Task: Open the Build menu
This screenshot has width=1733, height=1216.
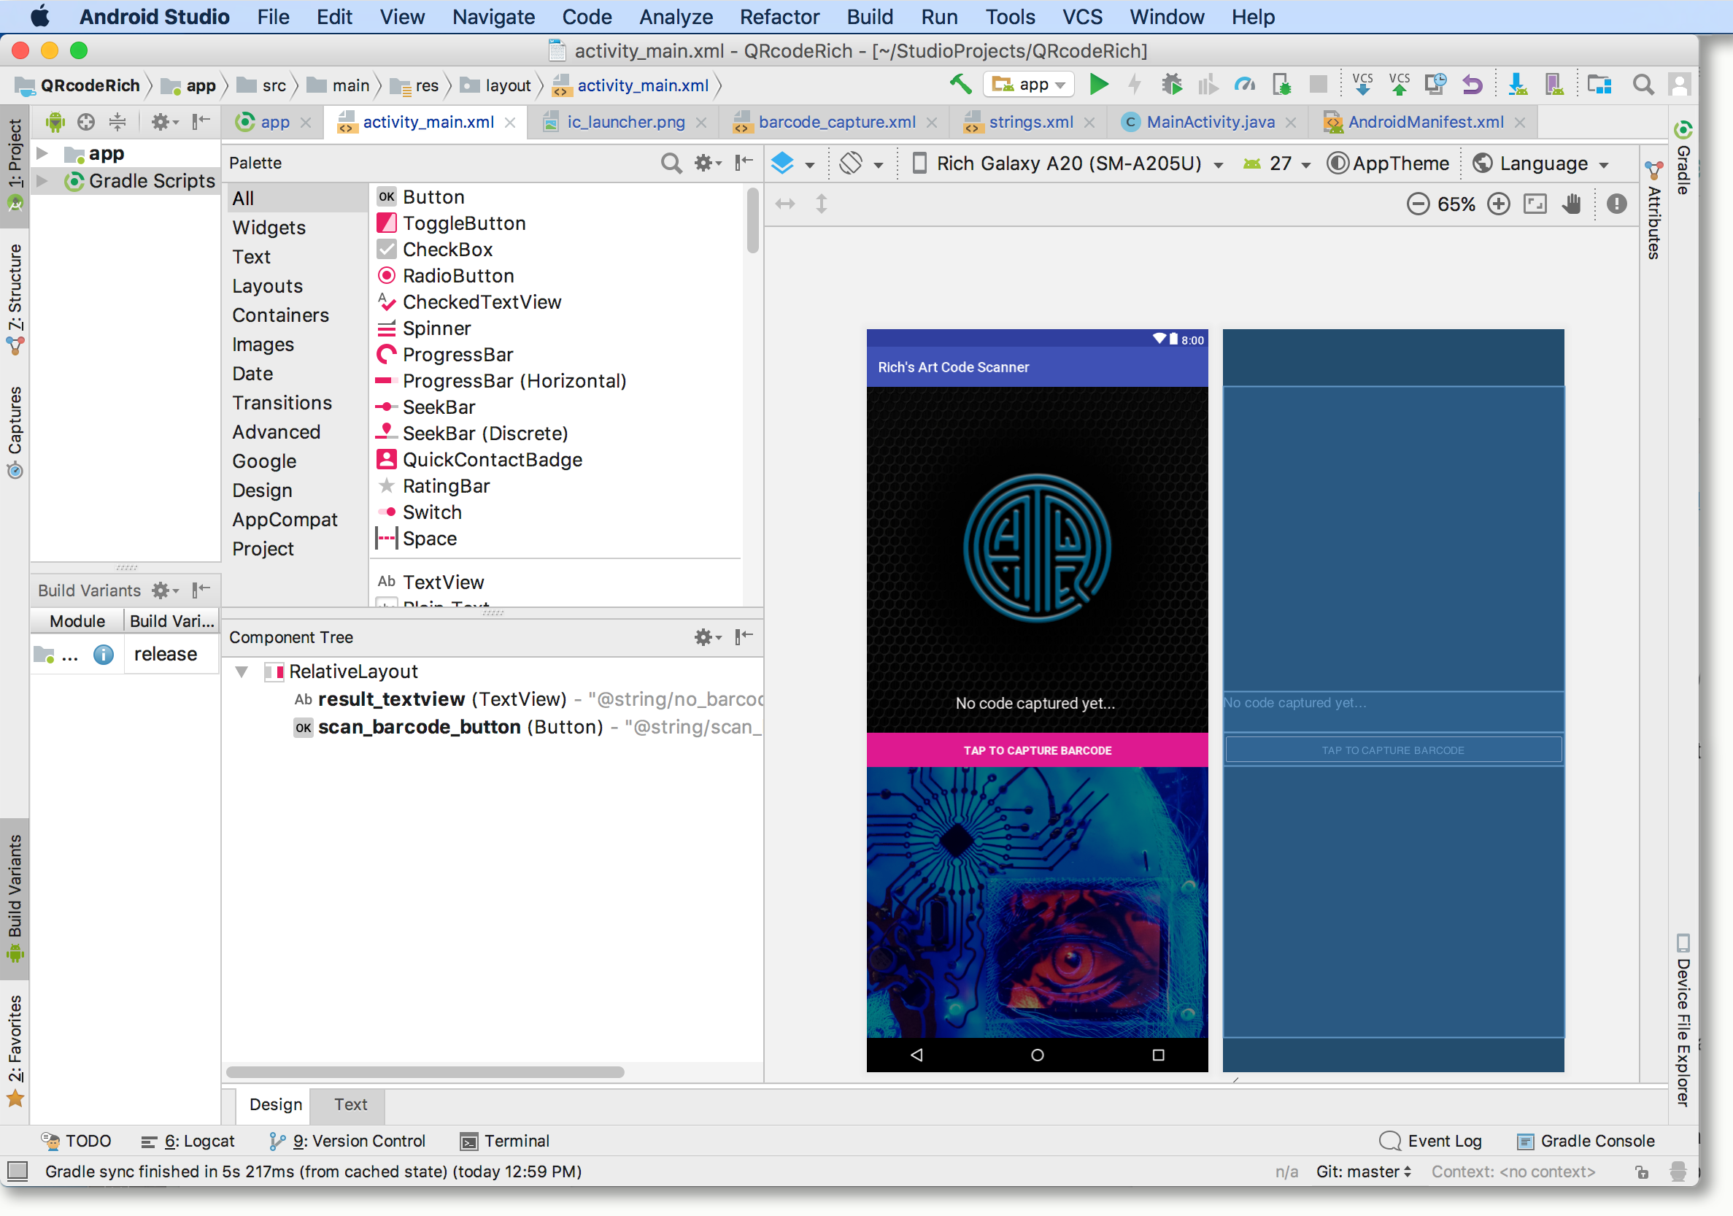Action: 870,17
